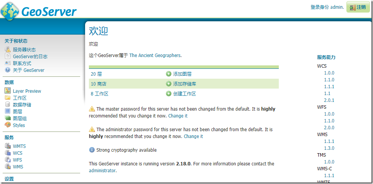Click master password warning triangle icon
The height and width of the screenshot is (184, 373).
(92, 109)
